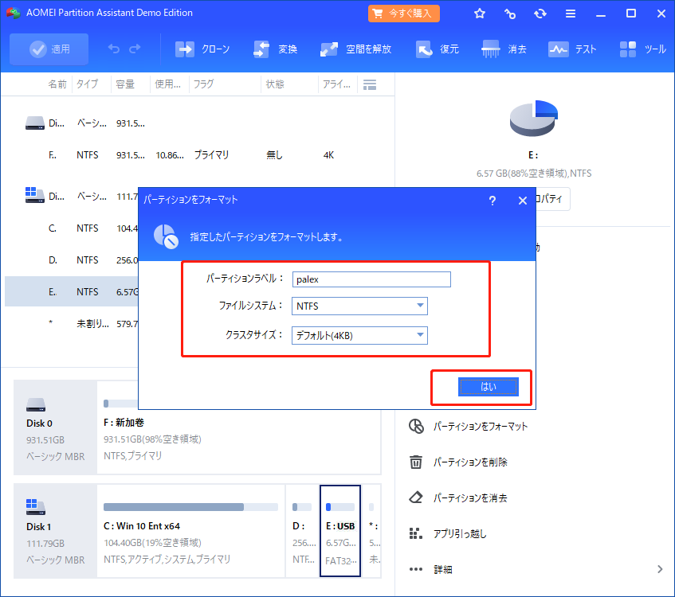Click the 状態 column header
This screenshot has height=597, width=675.
(275, 84)
